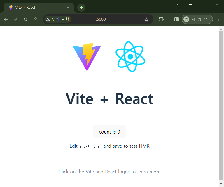
Task: Maximize the browser window
Action: pyautogui.click(x=203, y=4)
